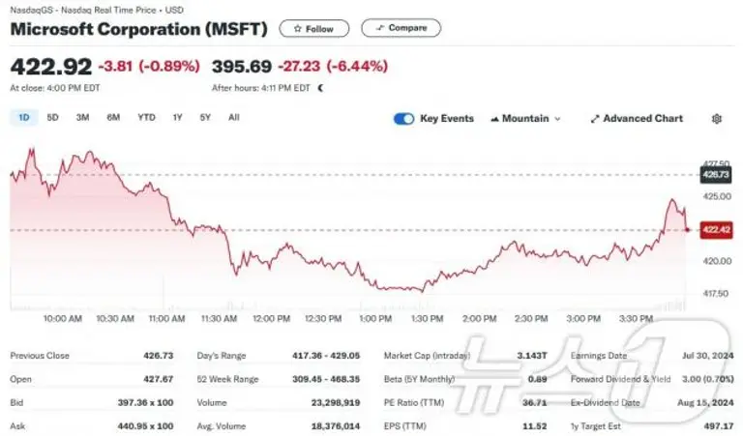Select the 3M time range

click(82, 118)
